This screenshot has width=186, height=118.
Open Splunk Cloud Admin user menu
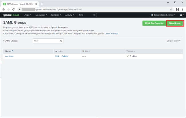163,15
